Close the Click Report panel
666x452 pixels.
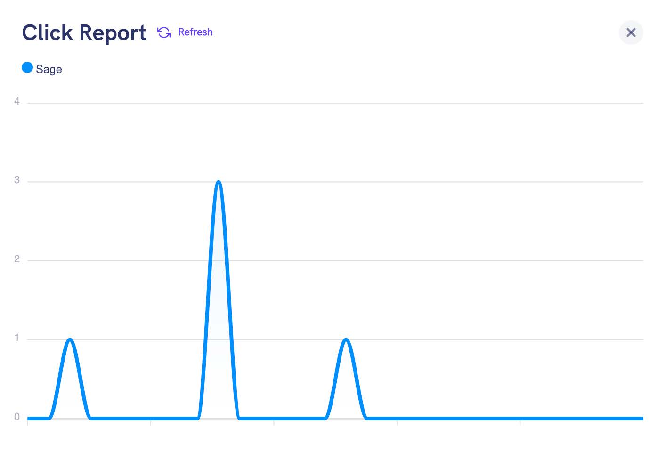click(x=631, y=32)
